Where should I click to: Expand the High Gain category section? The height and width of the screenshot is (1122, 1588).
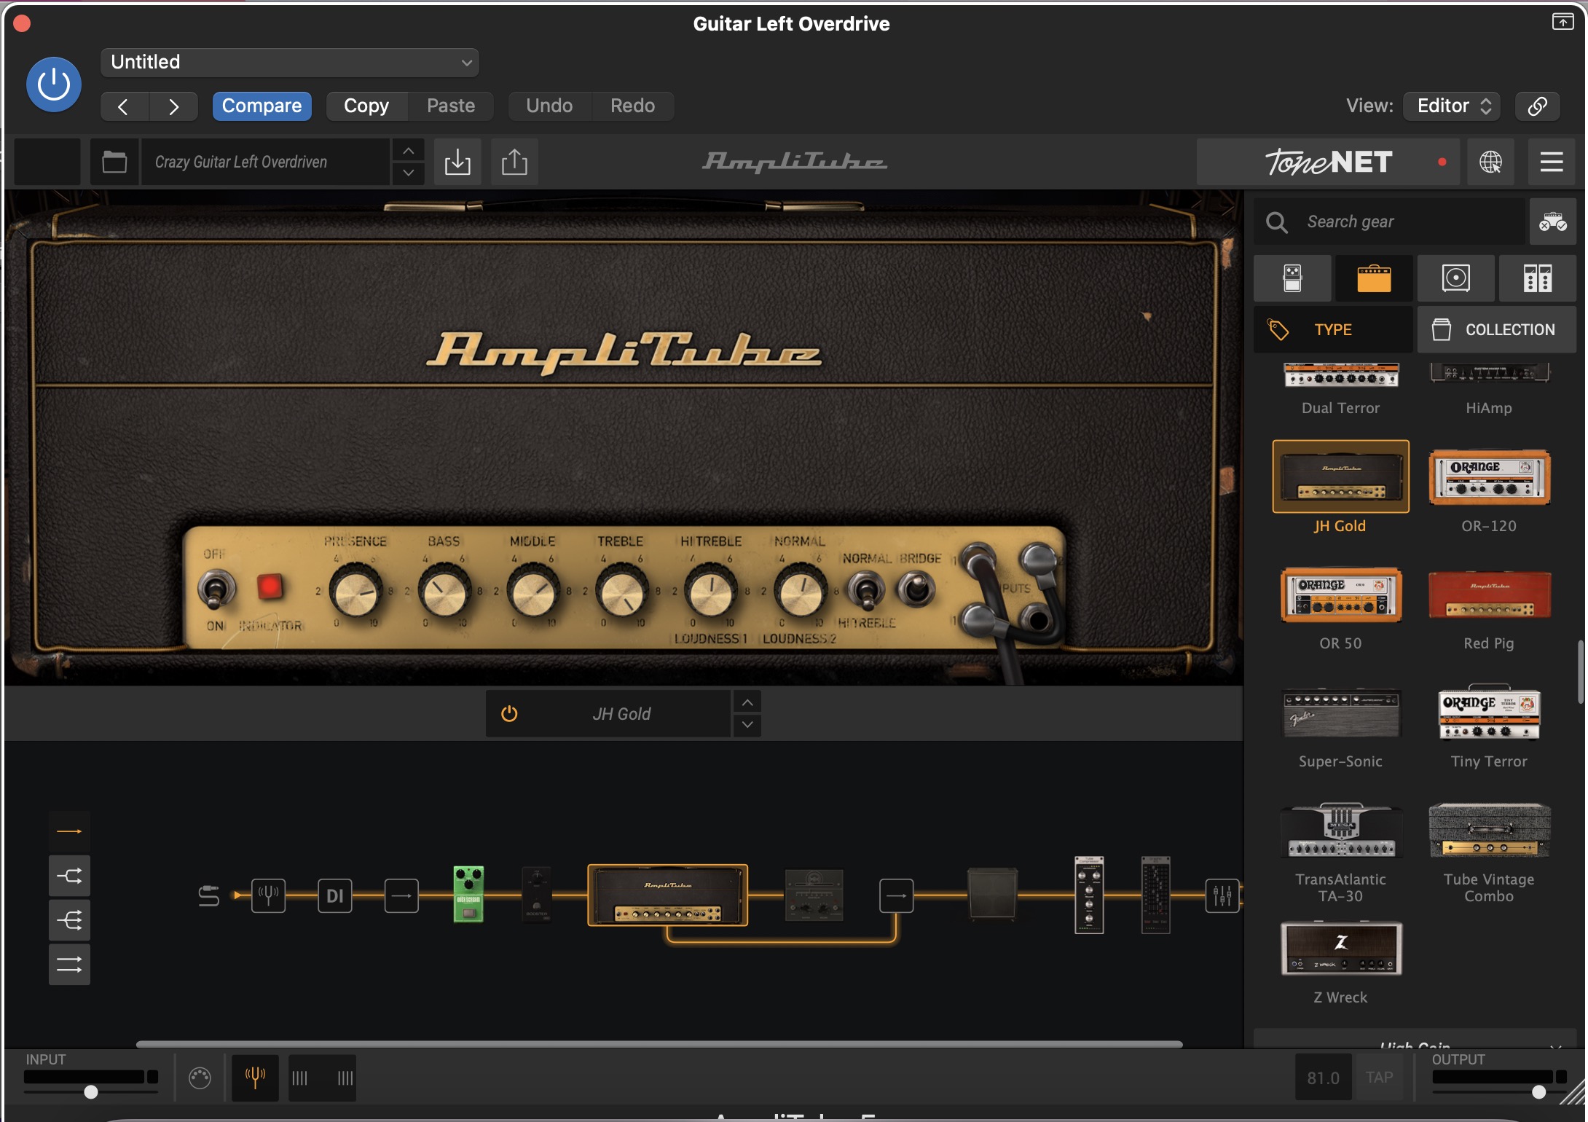point(1415,1040)
